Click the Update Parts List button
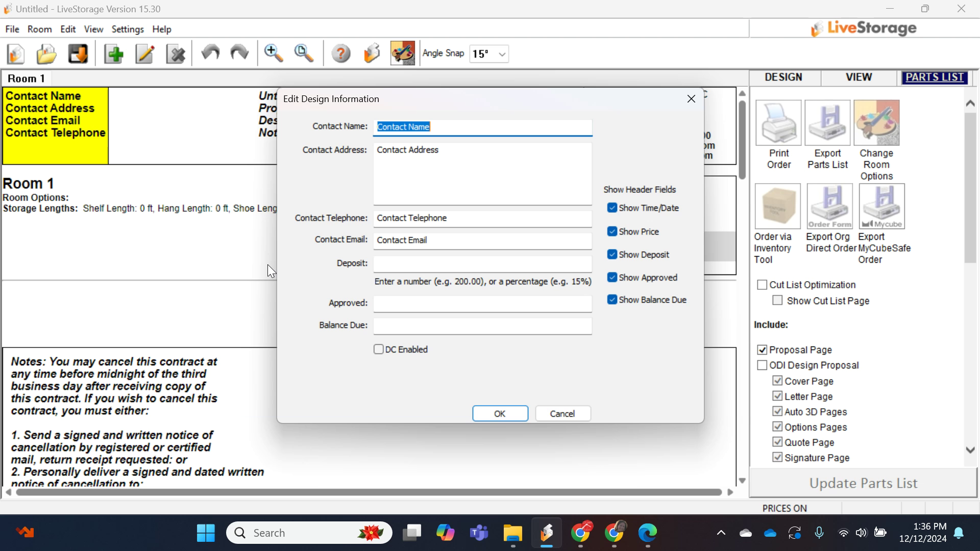This screenshot has height=551, width=980. (x=863, y=483)
